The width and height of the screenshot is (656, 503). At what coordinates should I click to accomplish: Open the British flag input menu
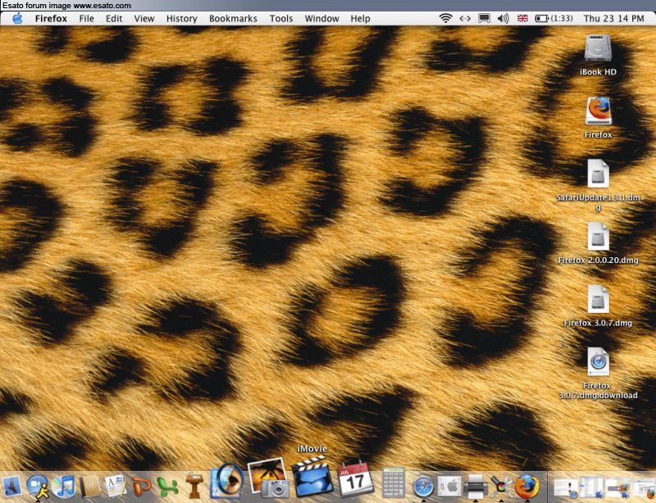coord(522,18)
